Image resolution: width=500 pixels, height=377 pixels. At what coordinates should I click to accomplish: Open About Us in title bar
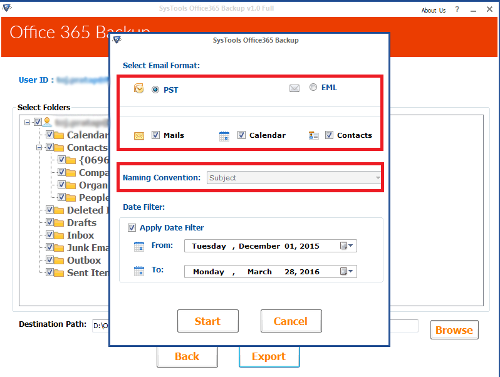(x=434, y=10)
